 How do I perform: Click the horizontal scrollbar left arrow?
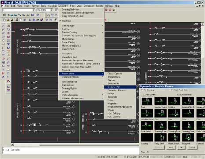point(12,145)
